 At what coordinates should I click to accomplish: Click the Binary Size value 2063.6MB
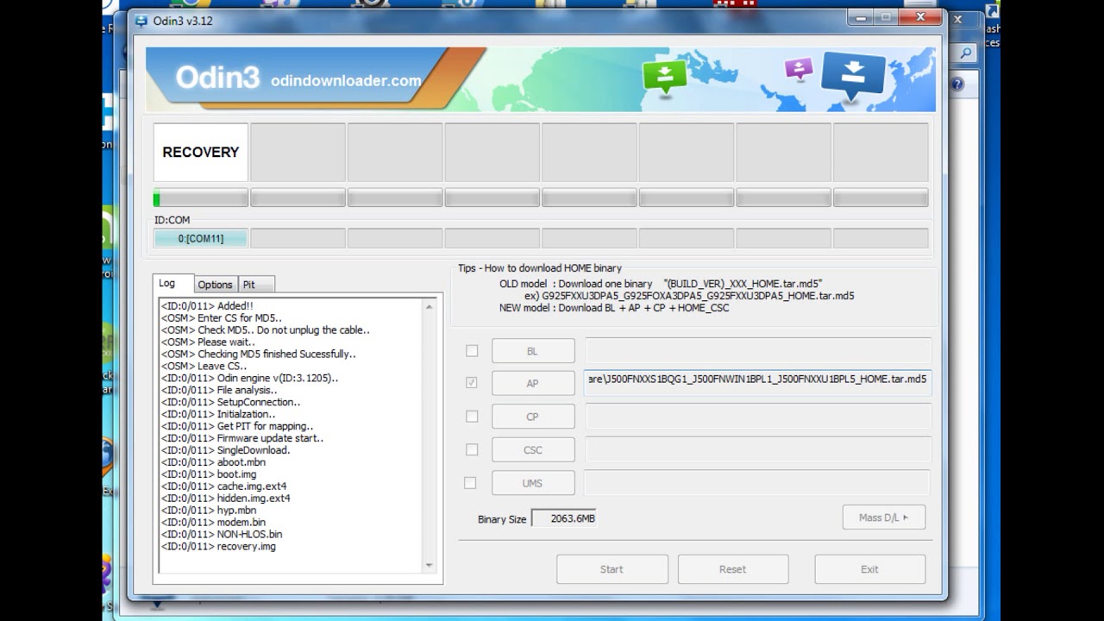pyautogui.click(x=563, y=518)
